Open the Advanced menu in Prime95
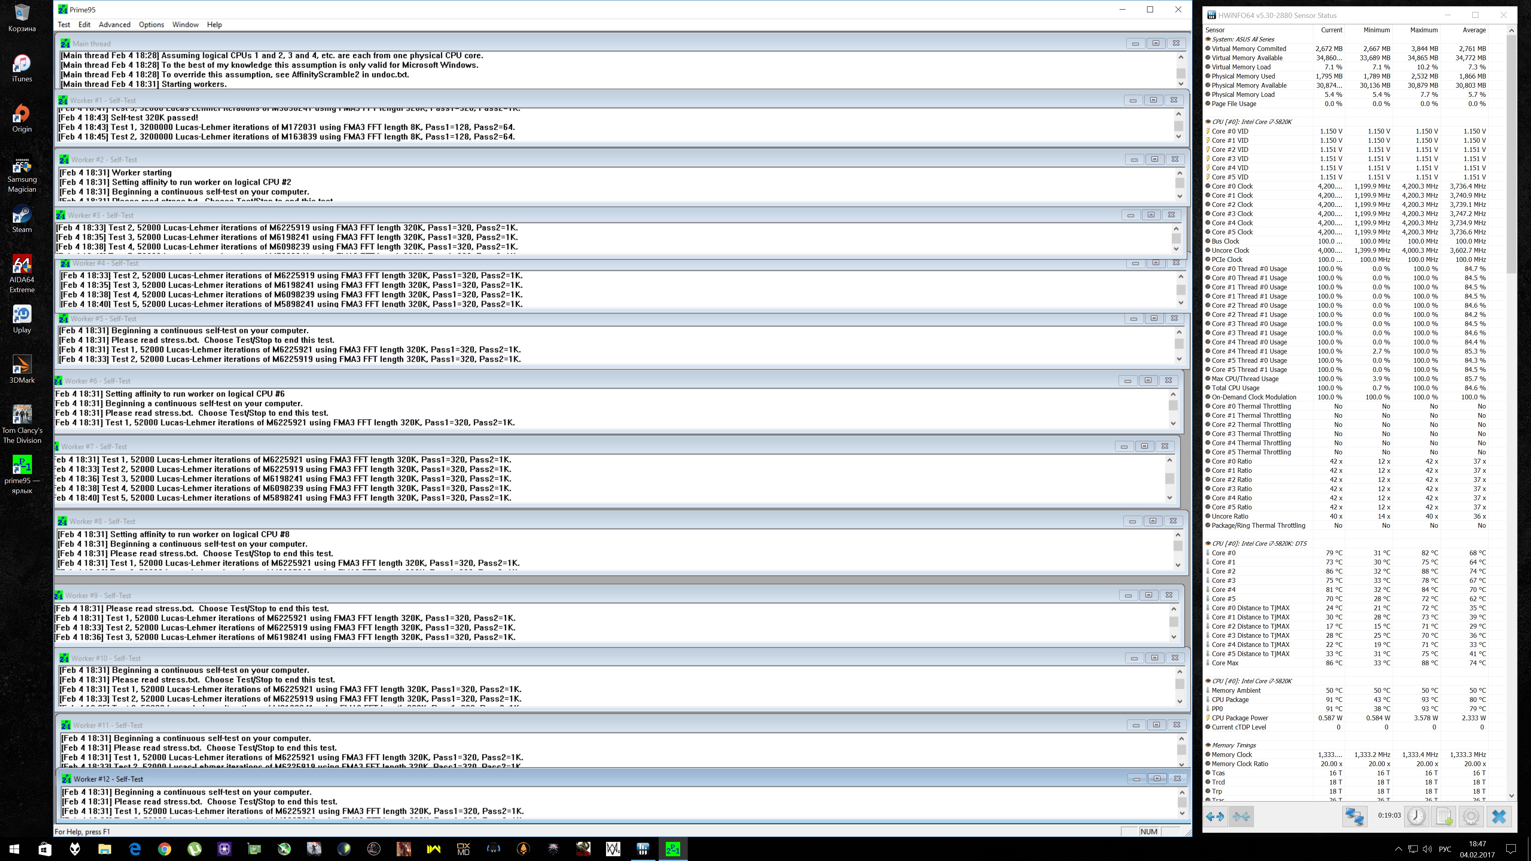The image size is (1531, 861). (x=114, y=24)
